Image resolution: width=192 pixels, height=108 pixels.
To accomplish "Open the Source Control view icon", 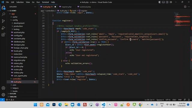I will pos(3,21).
